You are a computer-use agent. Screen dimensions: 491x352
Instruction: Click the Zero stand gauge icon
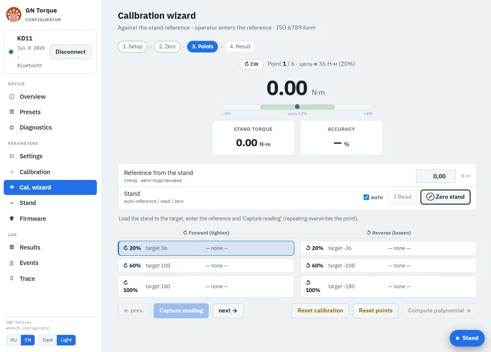point(430,197)
